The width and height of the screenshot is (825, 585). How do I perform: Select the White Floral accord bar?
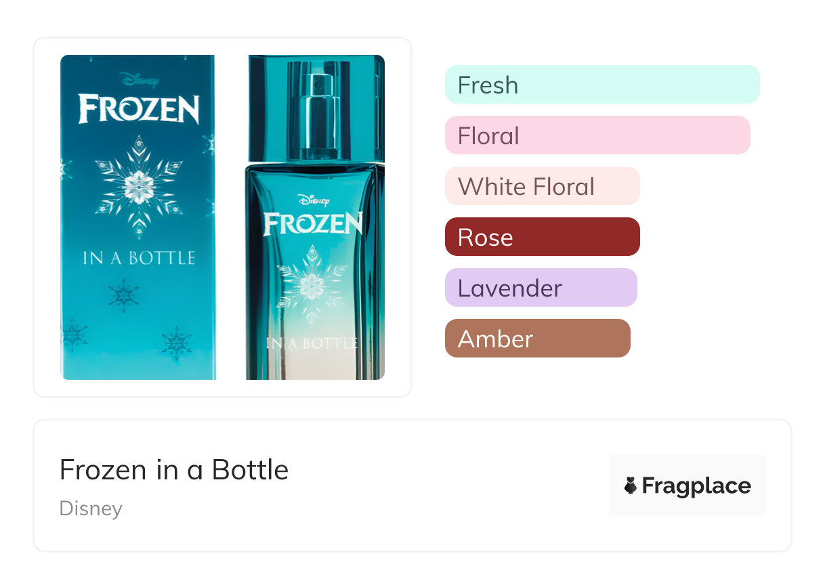click(x=542, y=186)
